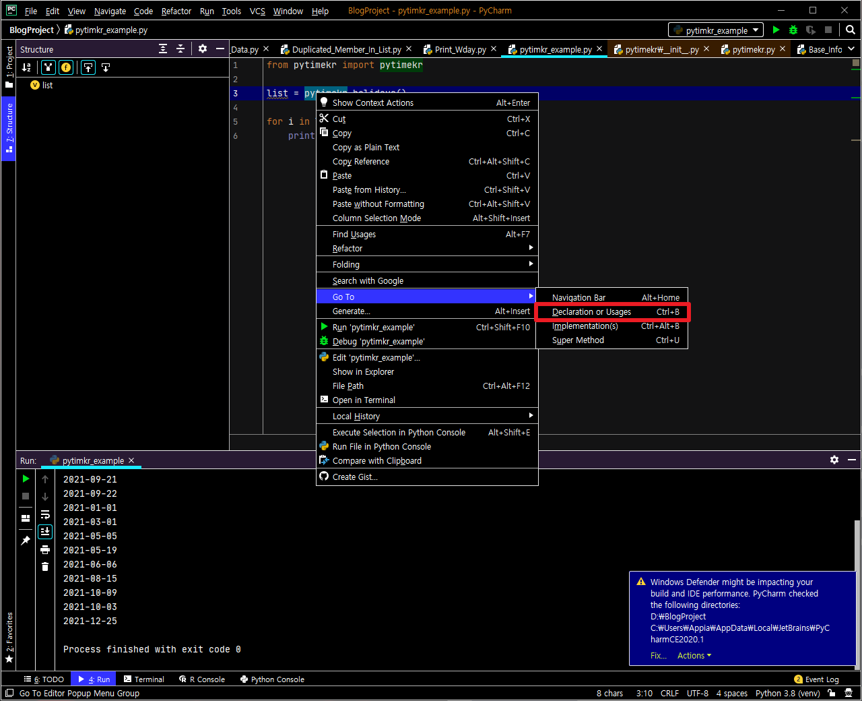Open Run panel settings gear
Image resolution: width=862 pixels, height=701 pixels.
[834, 460]
